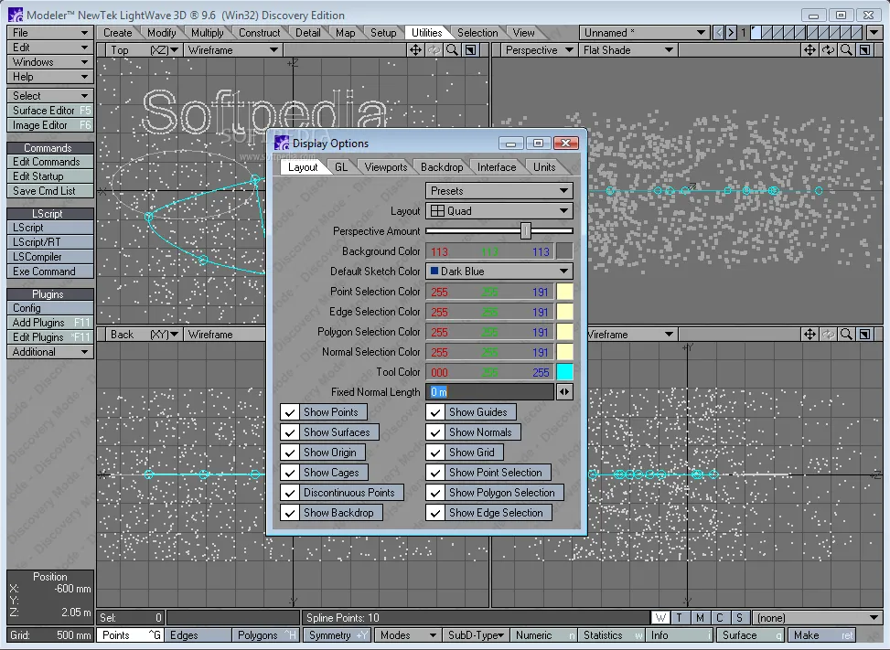The height and width of the screenshot is (650, 890).
Task: Click the rotate view icon in the Perspective viewport
Action: tap(828, 50)
